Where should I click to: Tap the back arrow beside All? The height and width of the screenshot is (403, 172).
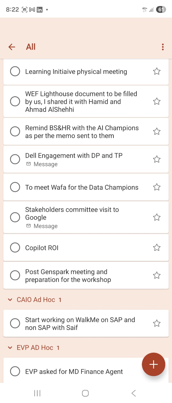(x=12, y=47)
